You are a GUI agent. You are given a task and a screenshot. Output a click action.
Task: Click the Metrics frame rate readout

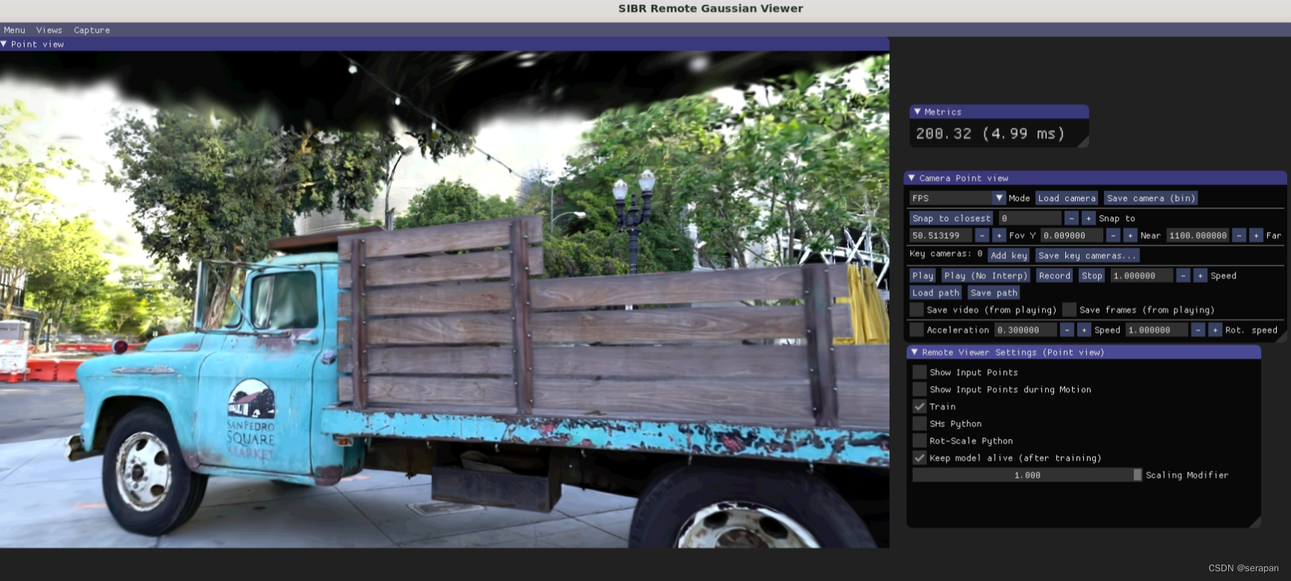tap(990, 134)
